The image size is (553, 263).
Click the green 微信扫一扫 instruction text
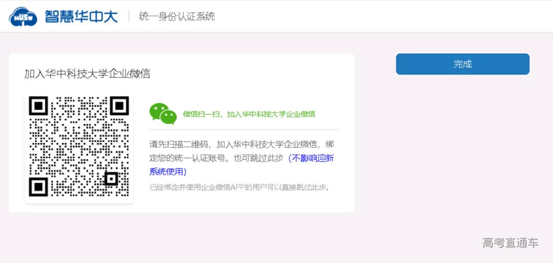(x=249, y=114)
